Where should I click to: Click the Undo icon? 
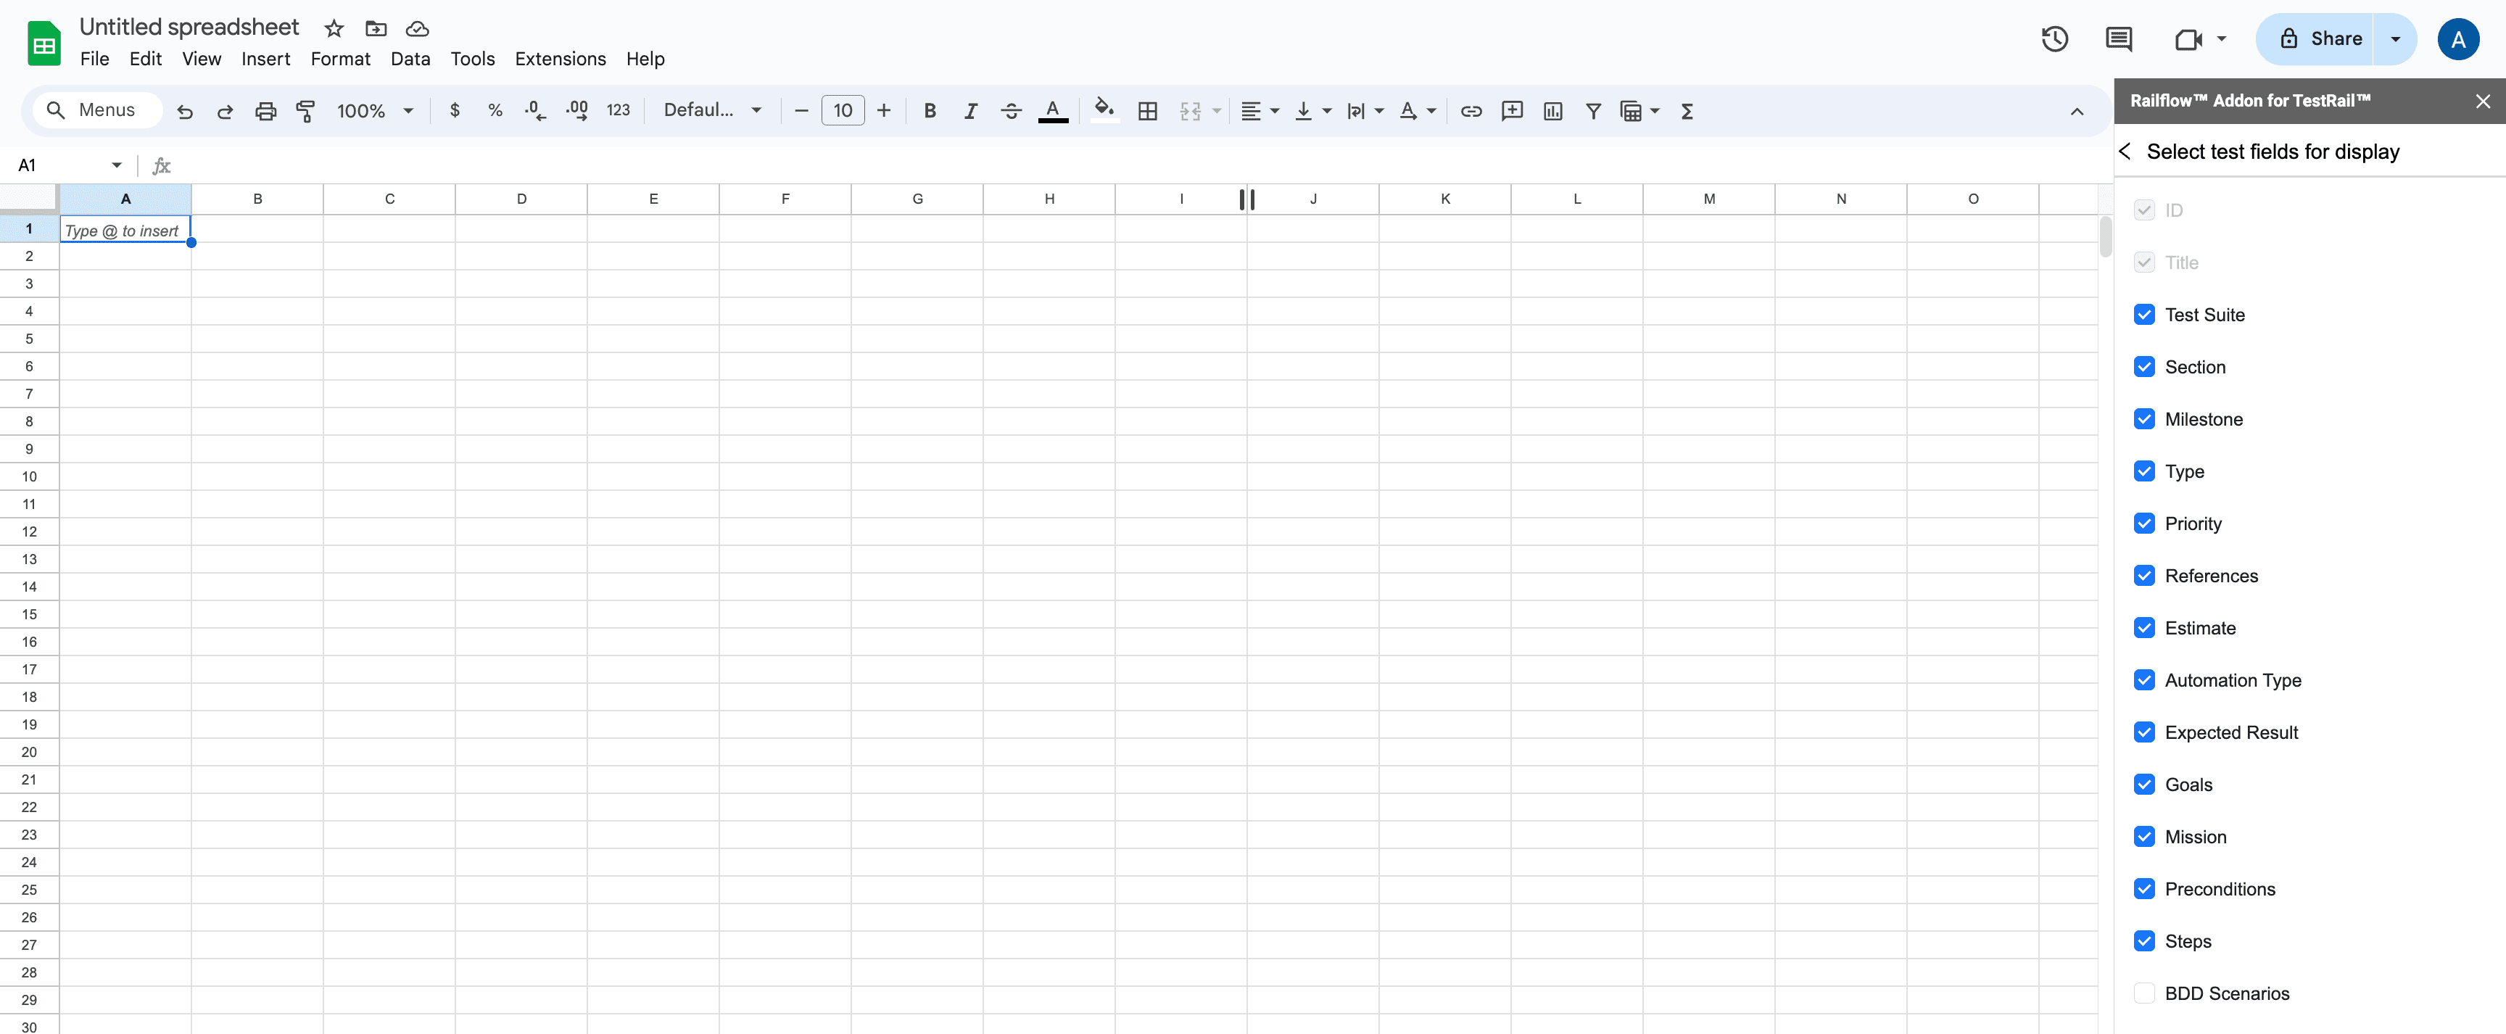(185, 111)
